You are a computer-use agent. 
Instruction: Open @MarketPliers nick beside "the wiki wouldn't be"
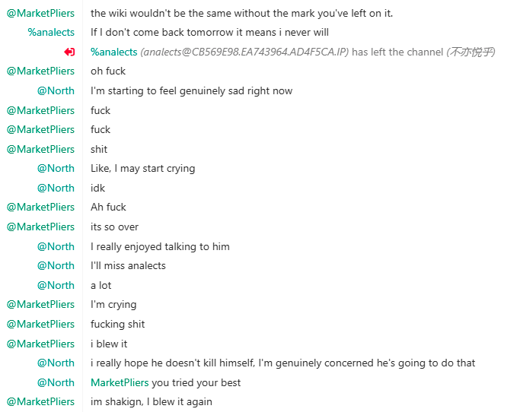pos(41,13)
